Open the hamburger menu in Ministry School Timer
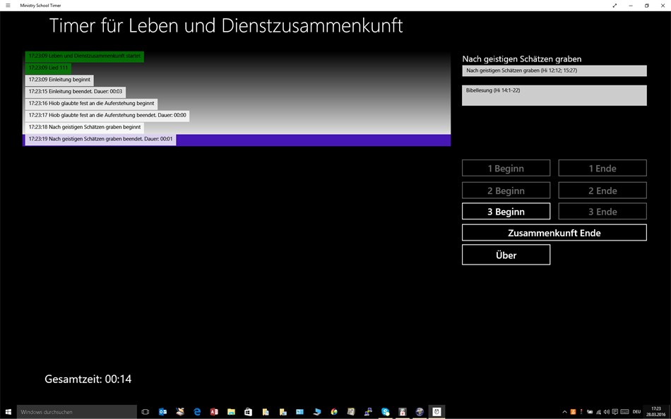The height and width of the screenshot is (419, 671). [x=6, y=5]
